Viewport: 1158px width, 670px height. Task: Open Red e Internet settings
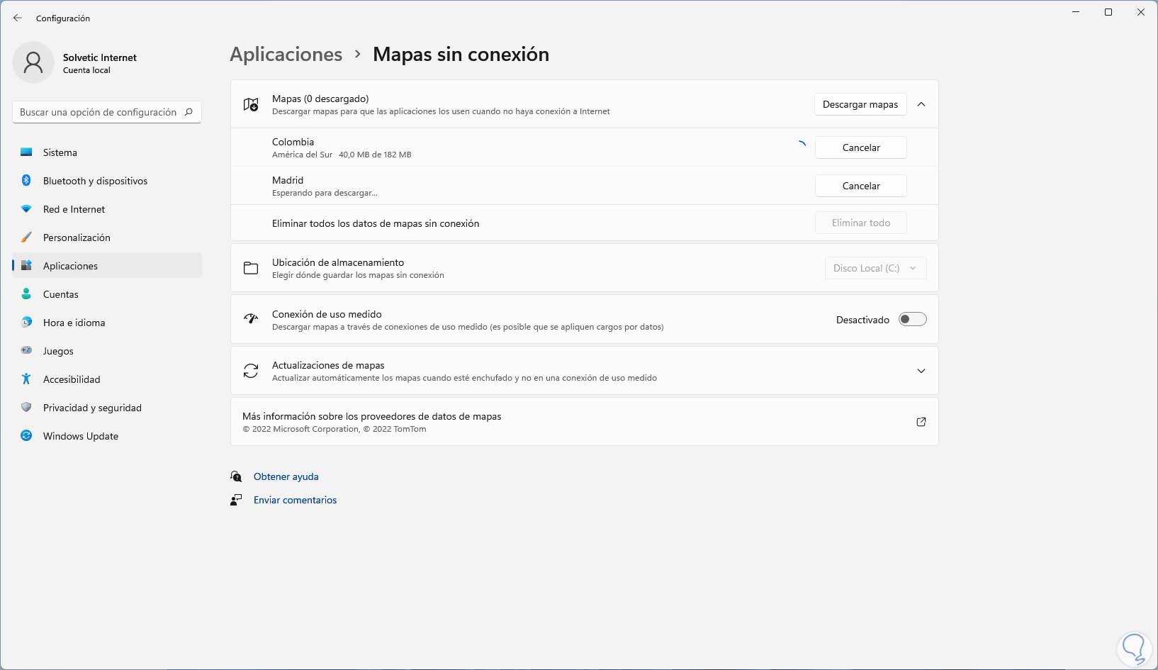[74, 209]
